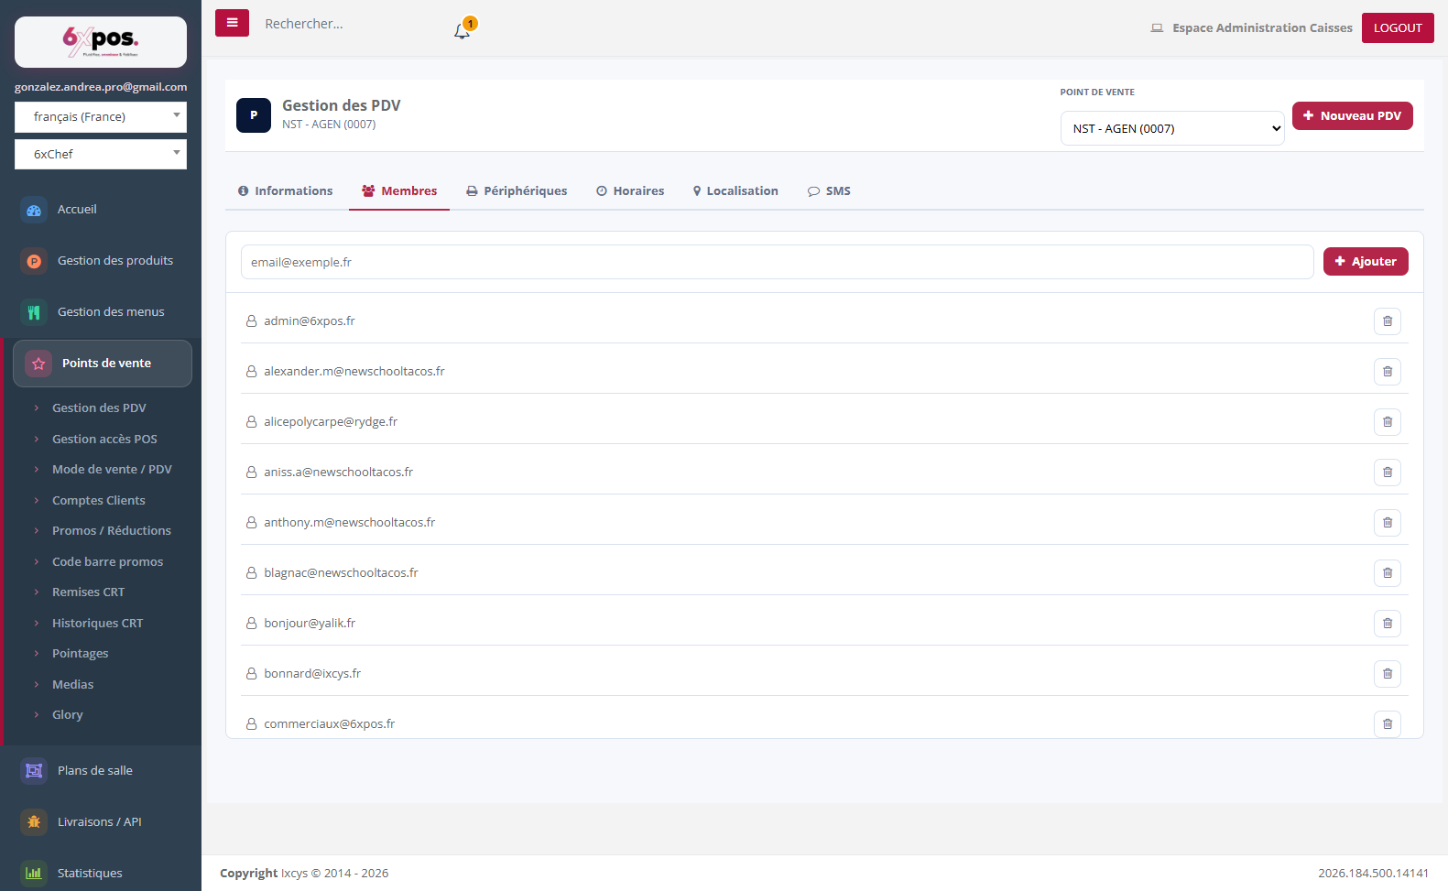Click the Accueil dashboard icon
1448x891 pixels.
[34, 210]
